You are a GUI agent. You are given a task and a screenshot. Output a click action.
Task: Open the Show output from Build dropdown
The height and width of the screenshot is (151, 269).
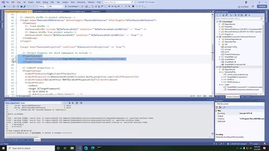pos(41,103)
